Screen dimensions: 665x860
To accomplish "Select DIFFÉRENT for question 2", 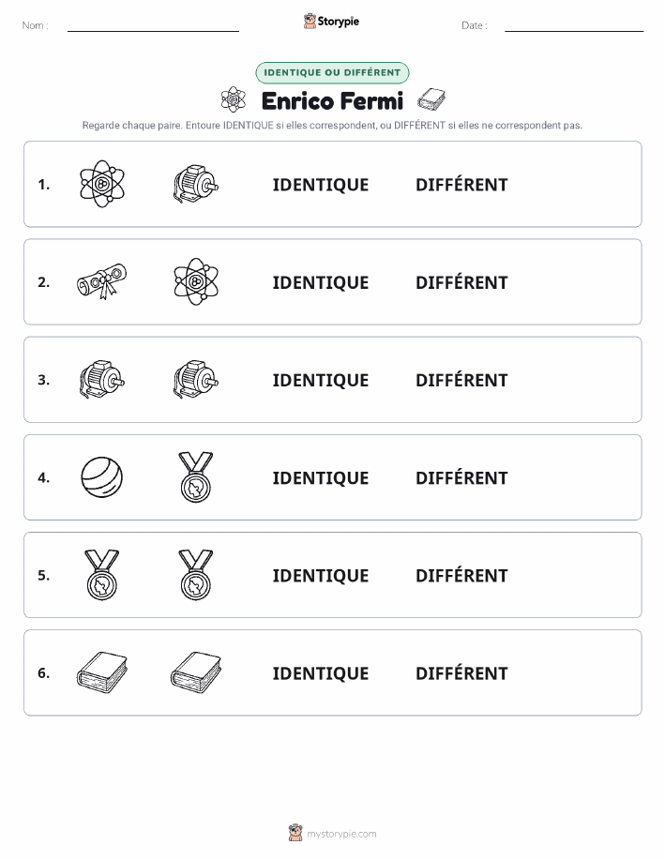I will (x=461, y=282).
